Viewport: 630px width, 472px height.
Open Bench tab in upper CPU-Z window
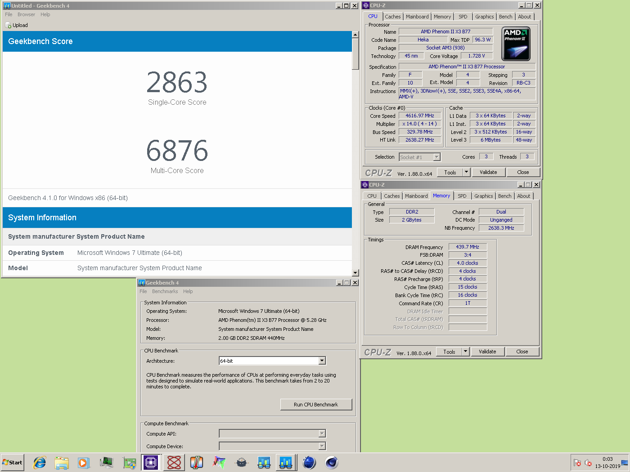[506, 17]
